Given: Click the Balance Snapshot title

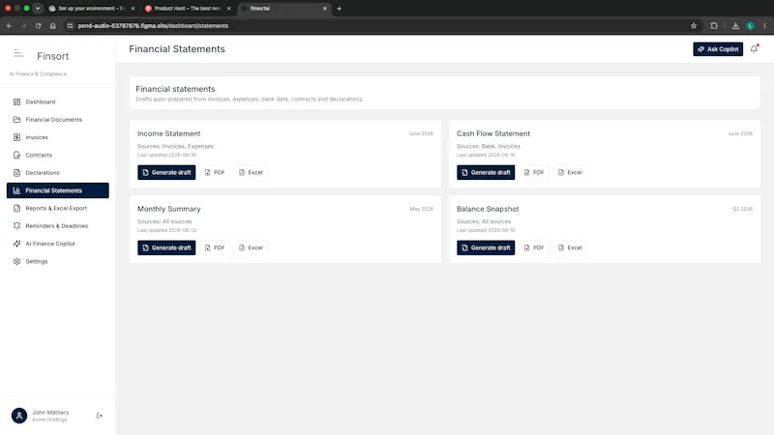Looking at the screenshot, I should point(488,209).
